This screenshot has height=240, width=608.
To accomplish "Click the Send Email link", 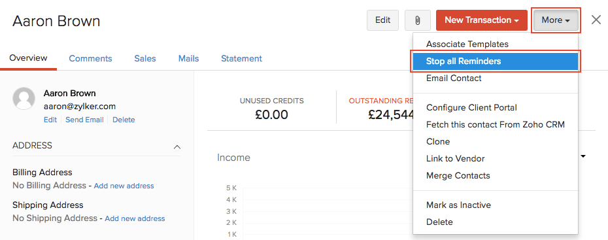I will 84,120.
